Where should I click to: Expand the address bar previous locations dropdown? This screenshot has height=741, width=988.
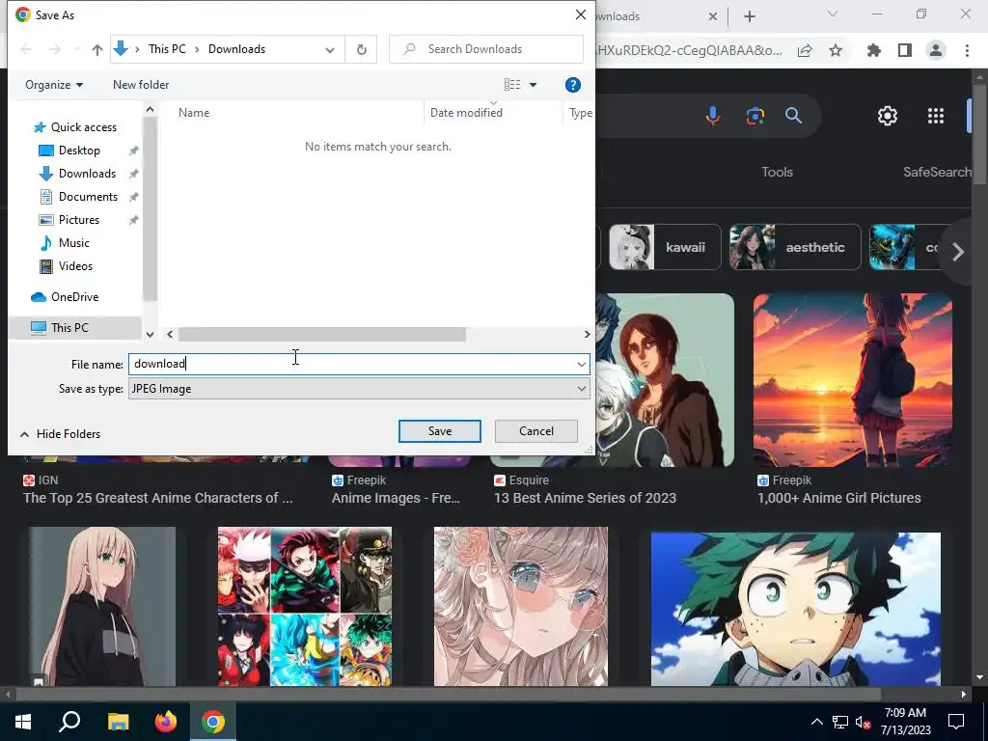click(330, 49)
